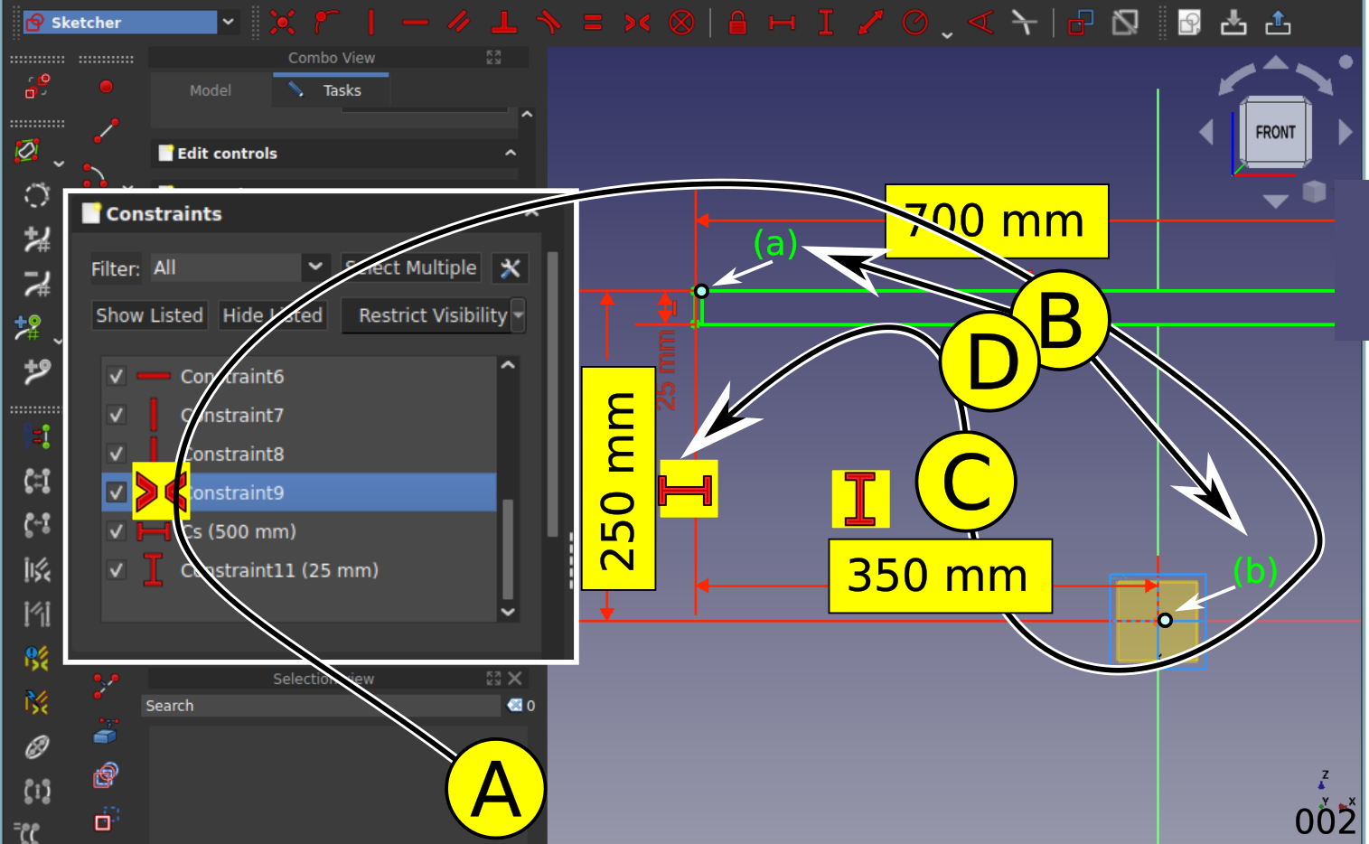Toggle activate/deactivate constraint icon
Screen dimensions: 1369x844
pos(1125,22)
